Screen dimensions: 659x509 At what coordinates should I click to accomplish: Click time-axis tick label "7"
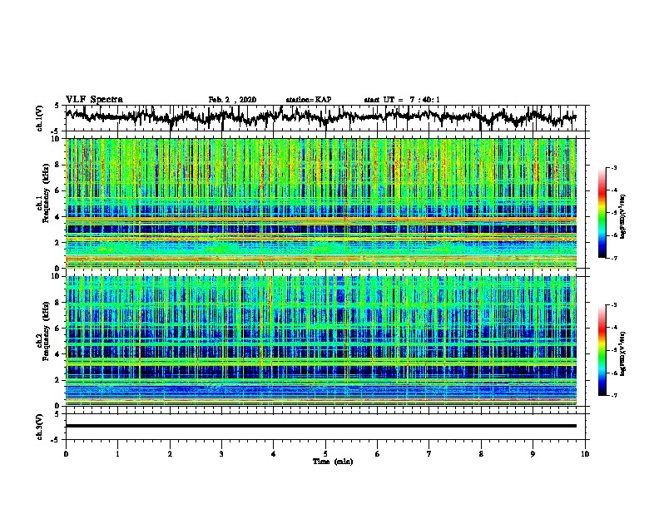(x=429, y=454)
